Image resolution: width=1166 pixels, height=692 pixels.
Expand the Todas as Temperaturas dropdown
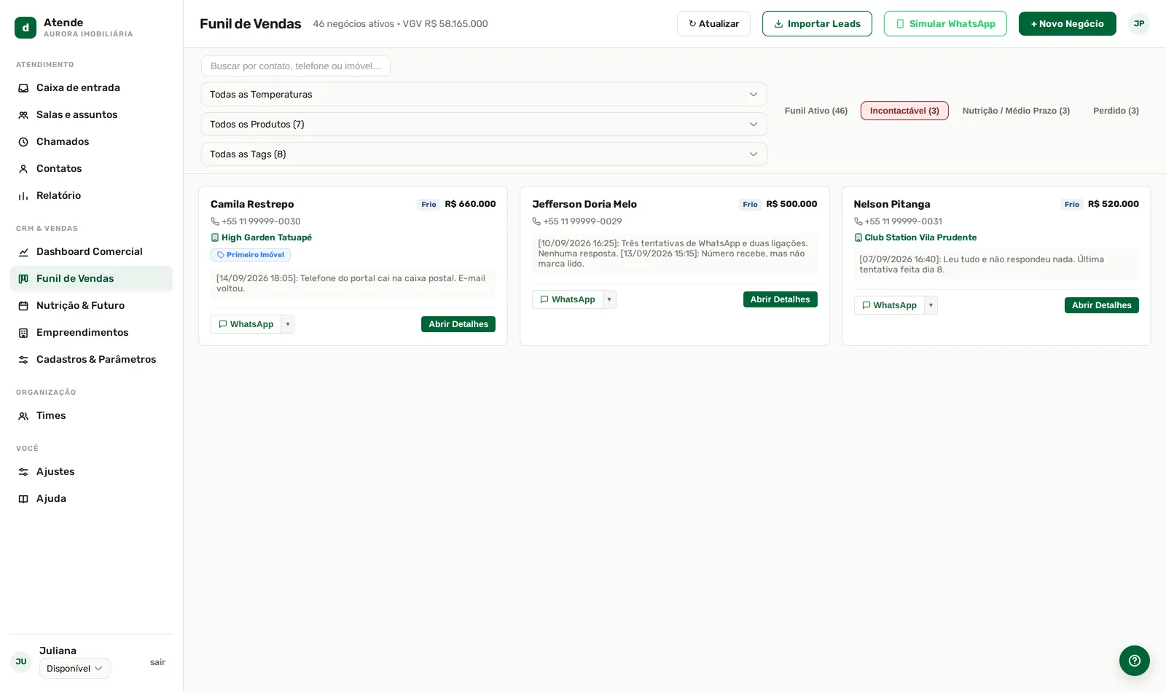[x=484, y=95]
